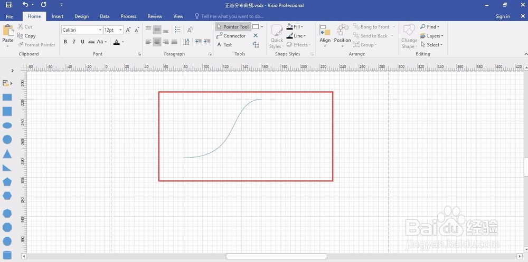The image size is (528, 262).
Task: Decrease paragraph indent
Action: [x=199, y=42]
